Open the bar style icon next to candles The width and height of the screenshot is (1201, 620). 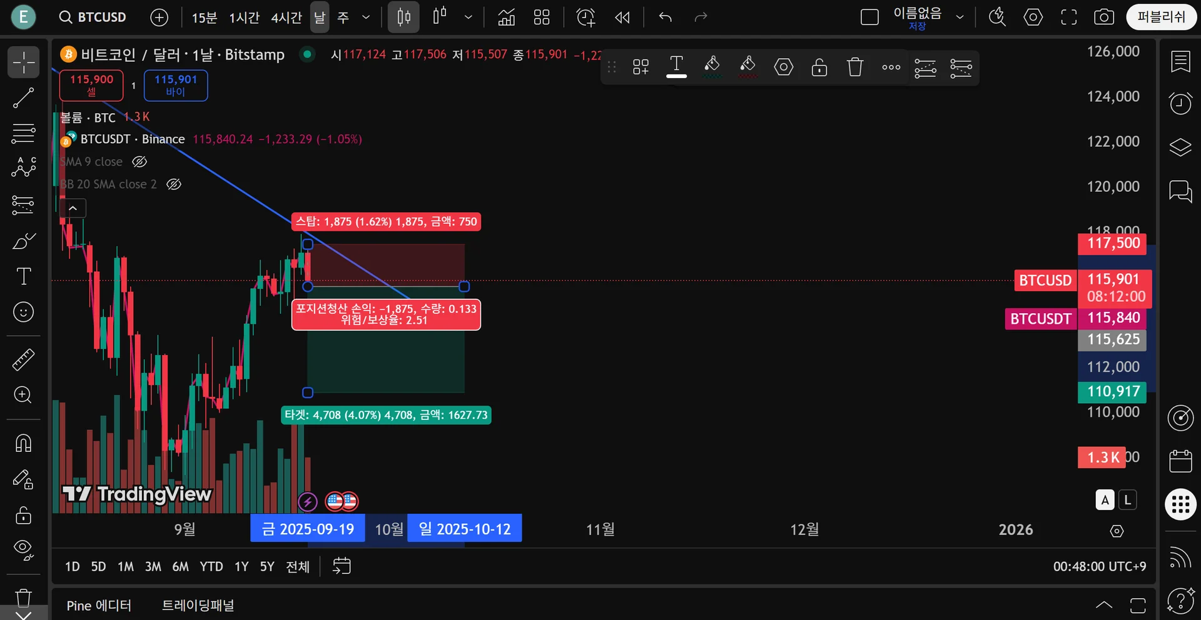pyautogui.click(x=440, y=16)
